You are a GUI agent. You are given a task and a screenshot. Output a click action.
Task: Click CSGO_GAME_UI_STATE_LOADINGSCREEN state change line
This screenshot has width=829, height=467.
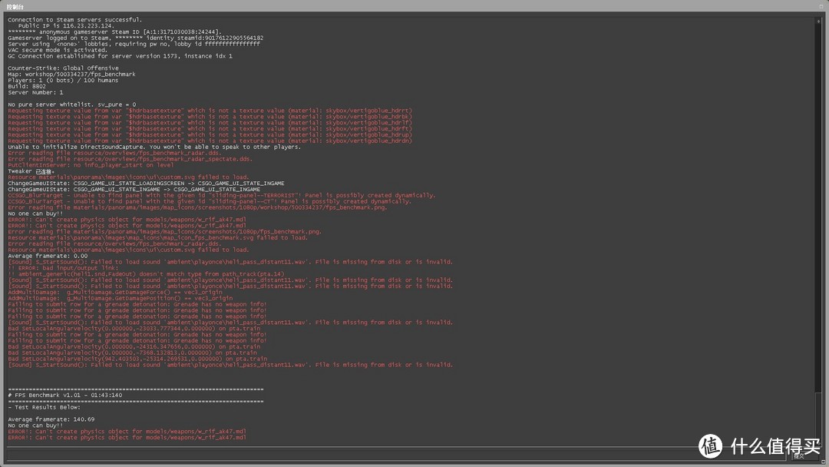[146, 184]
